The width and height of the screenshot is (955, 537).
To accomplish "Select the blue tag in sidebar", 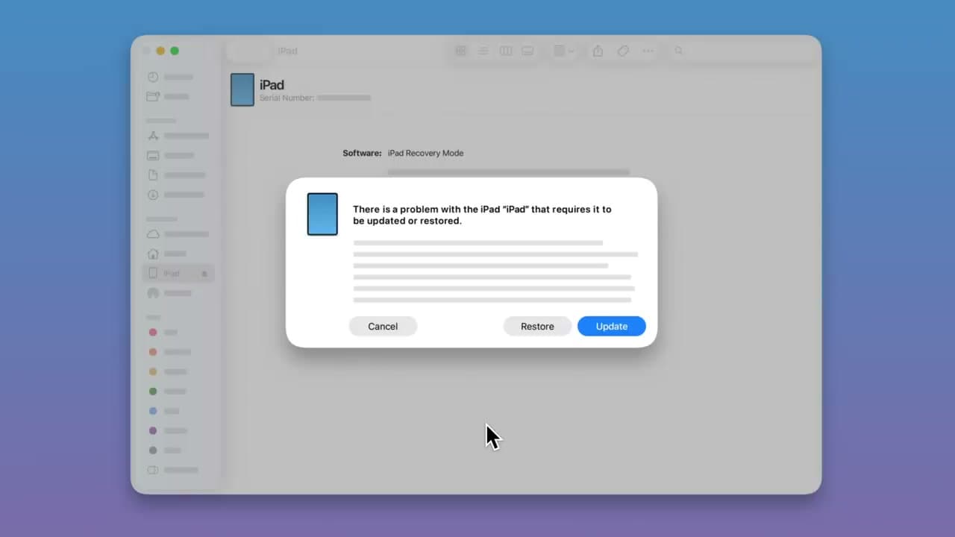I will pos(153,411).
